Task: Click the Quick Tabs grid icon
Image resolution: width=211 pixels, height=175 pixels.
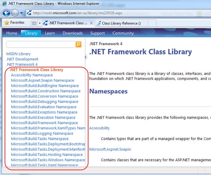Action: [x=34, y=23]
